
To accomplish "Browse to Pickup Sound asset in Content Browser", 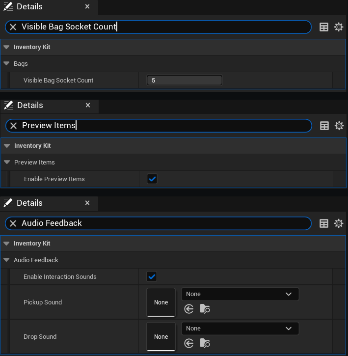I will tap(205, 309).
